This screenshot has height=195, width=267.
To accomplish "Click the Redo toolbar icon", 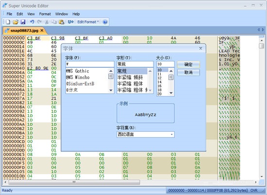I will (x=39, y=22).
